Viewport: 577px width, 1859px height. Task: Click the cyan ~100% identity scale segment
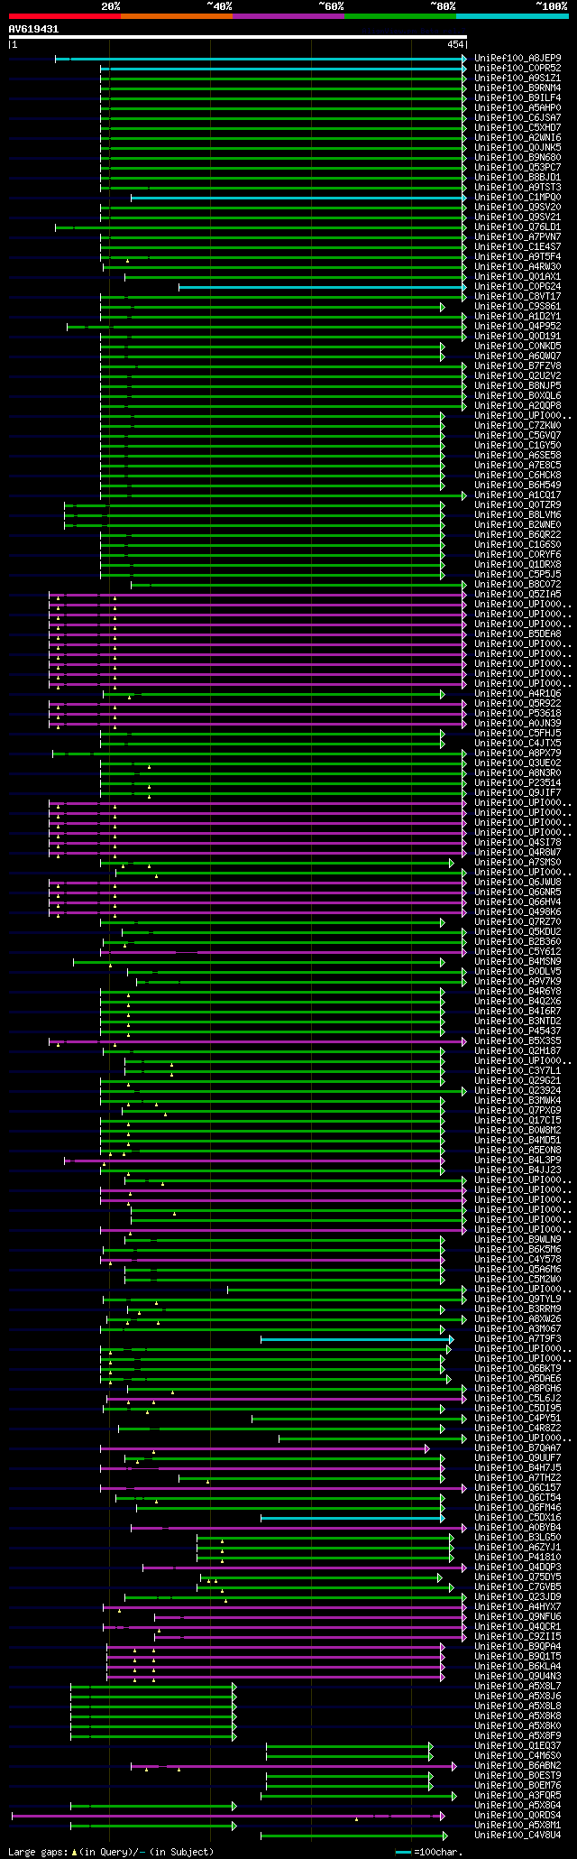coord(512,16)
